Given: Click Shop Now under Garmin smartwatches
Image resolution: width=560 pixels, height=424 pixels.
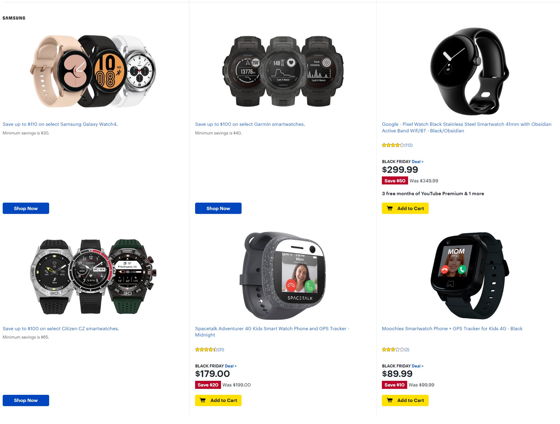Looking at the screenshot, I should coord(218,208).
